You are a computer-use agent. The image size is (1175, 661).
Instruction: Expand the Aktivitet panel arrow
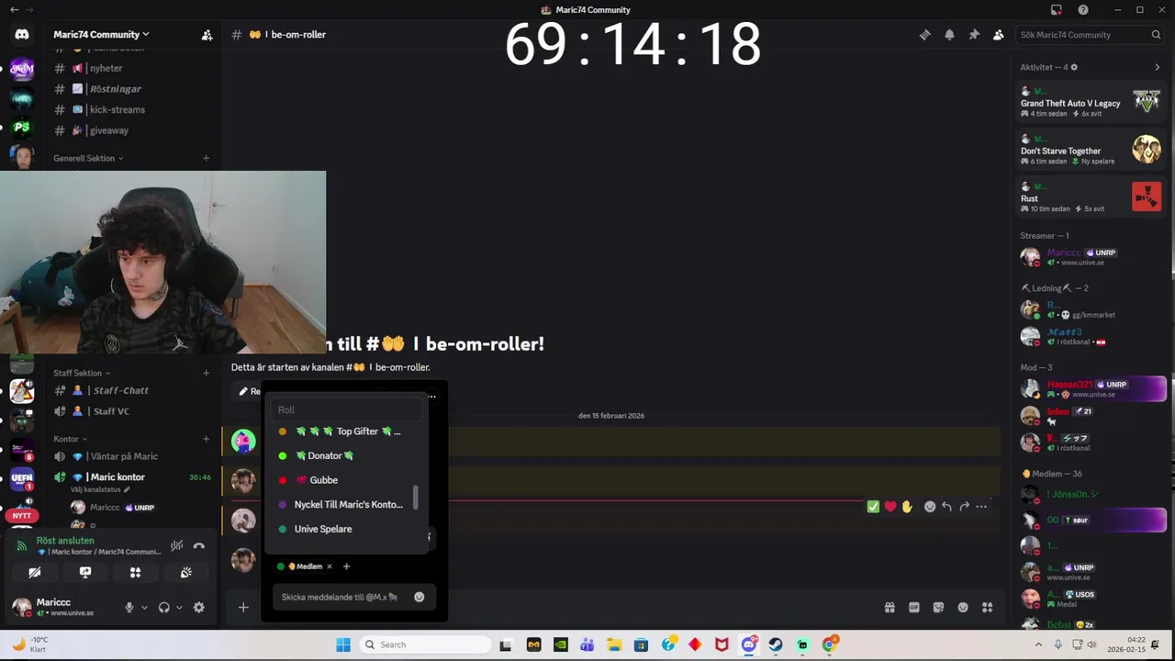point(1157,67)
